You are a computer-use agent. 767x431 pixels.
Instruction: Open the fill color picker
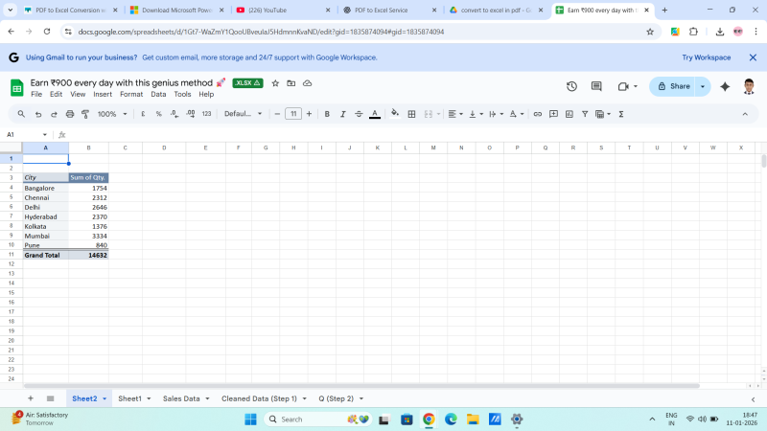tap(395, 114)
